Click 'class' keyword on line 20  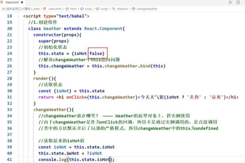click(x=35, y=29)
